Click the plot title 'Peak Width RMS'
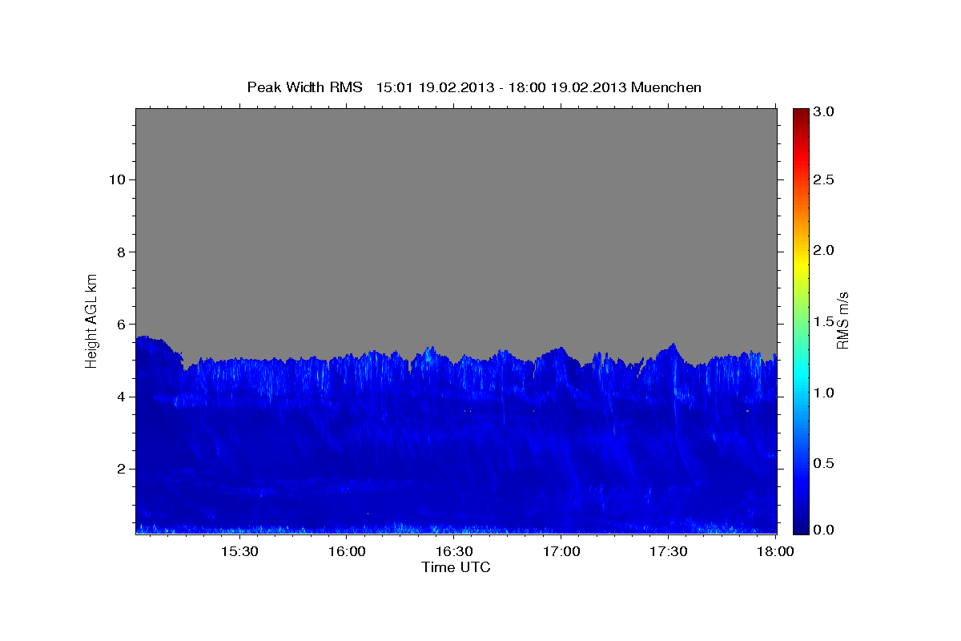The width and height of the screenshot is (961, 641). [x=304, y=87]
